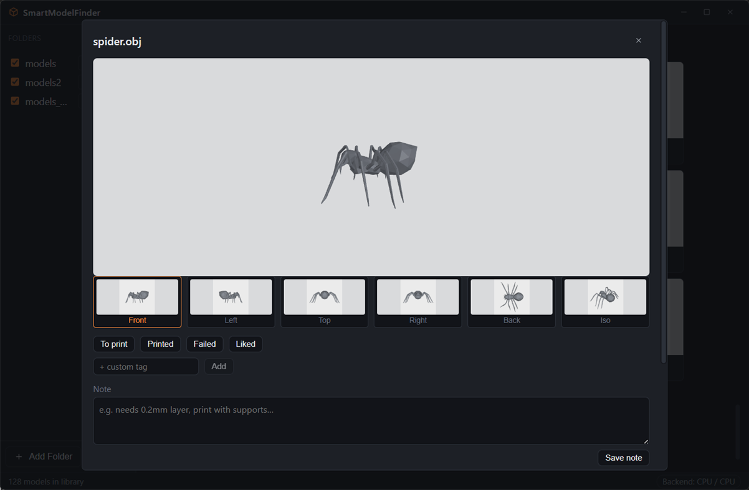The height and width of the screenshot is (490, 749).
Task: Save the note with Save note
Action: coord(623,458)
